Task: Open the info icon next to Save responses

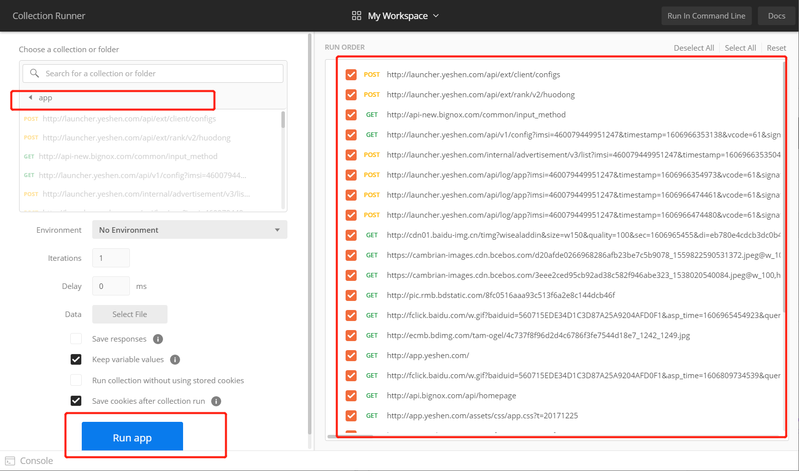Action: click(x=158, y=339)
